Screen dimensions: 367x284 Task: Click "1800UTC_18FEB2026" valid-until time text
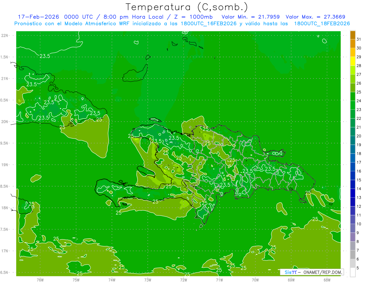tap(322, 24)
